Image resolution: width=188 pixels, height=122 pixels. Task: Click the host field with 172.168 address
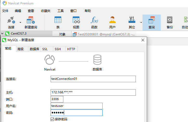point(93,92)
